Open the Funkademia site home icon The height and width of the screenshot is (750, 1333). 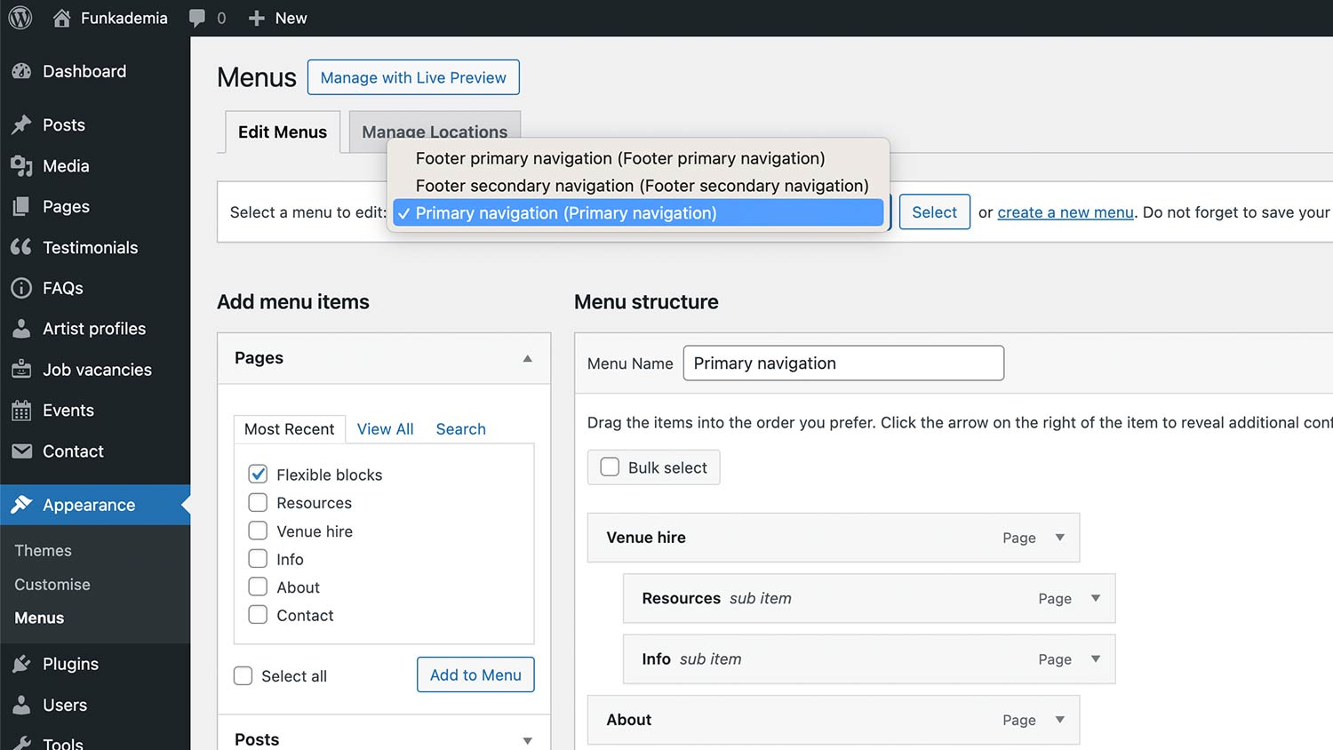point(61,18)
